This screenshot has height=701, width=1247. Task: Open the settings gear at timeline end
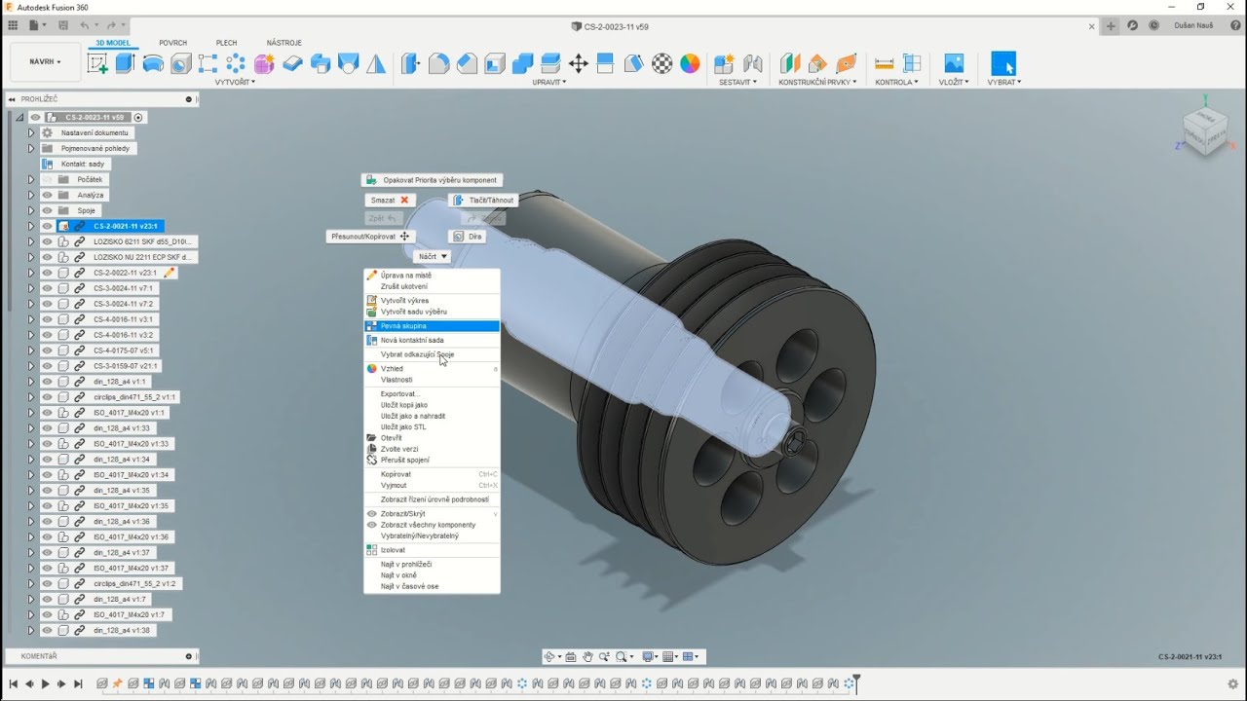click(x=1233, y=683)
